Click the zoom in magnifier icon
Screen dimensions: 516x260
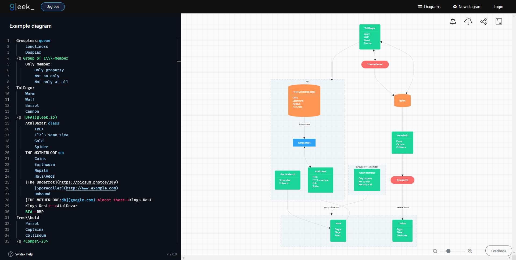470,251
